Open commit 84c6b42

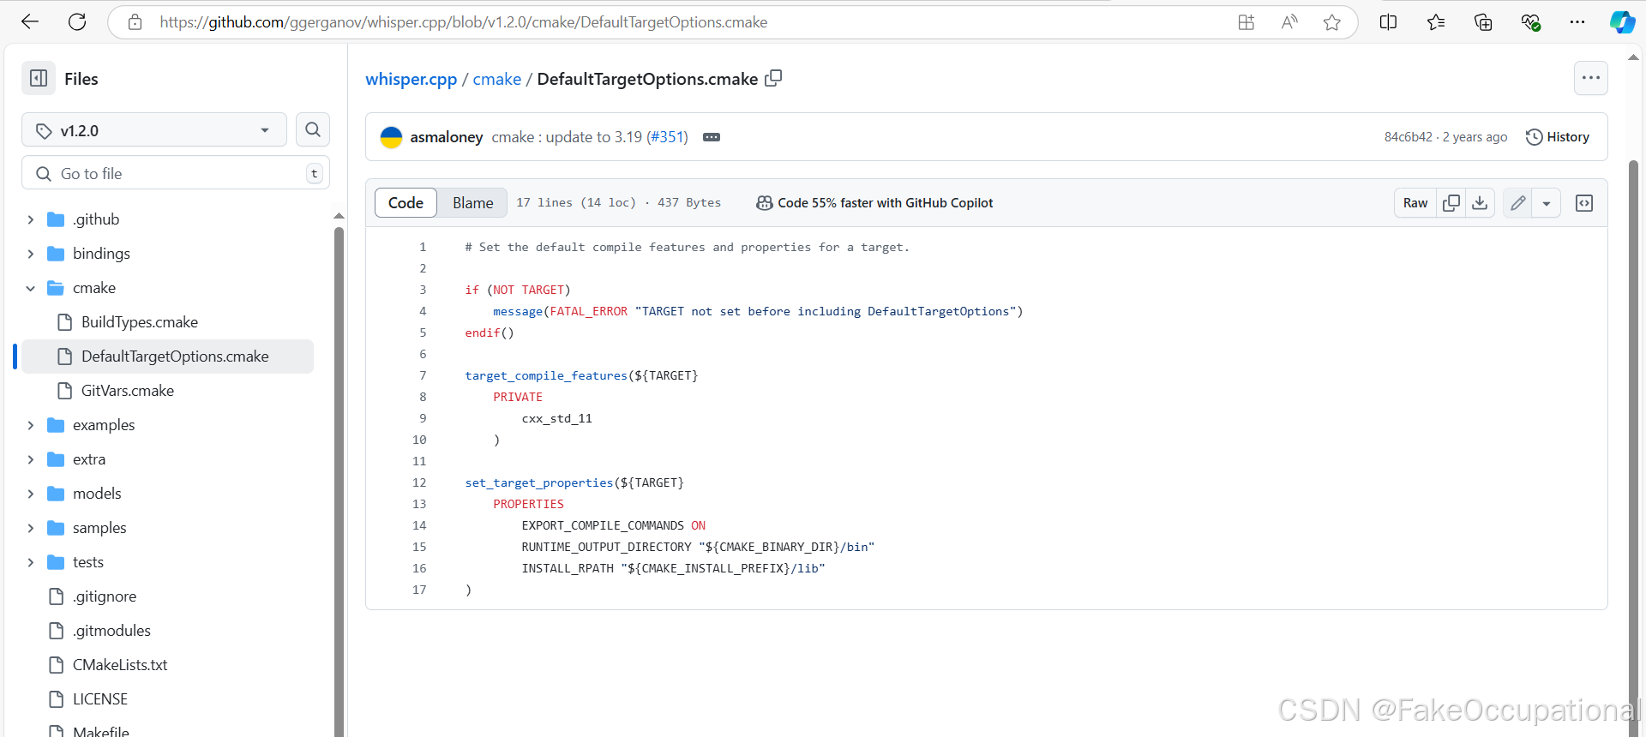point(1408,137)
